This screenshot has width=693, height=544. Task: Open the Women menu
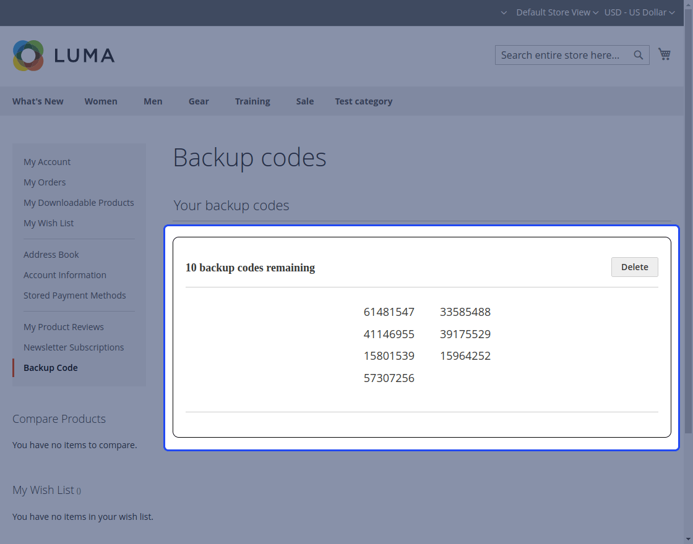(x=101, y=101)
